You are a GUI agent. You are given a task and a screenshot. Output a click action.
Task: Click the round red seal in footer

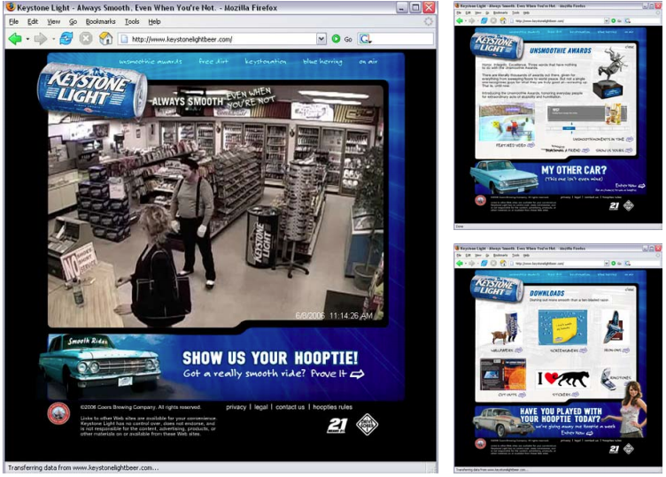point(58,413)
